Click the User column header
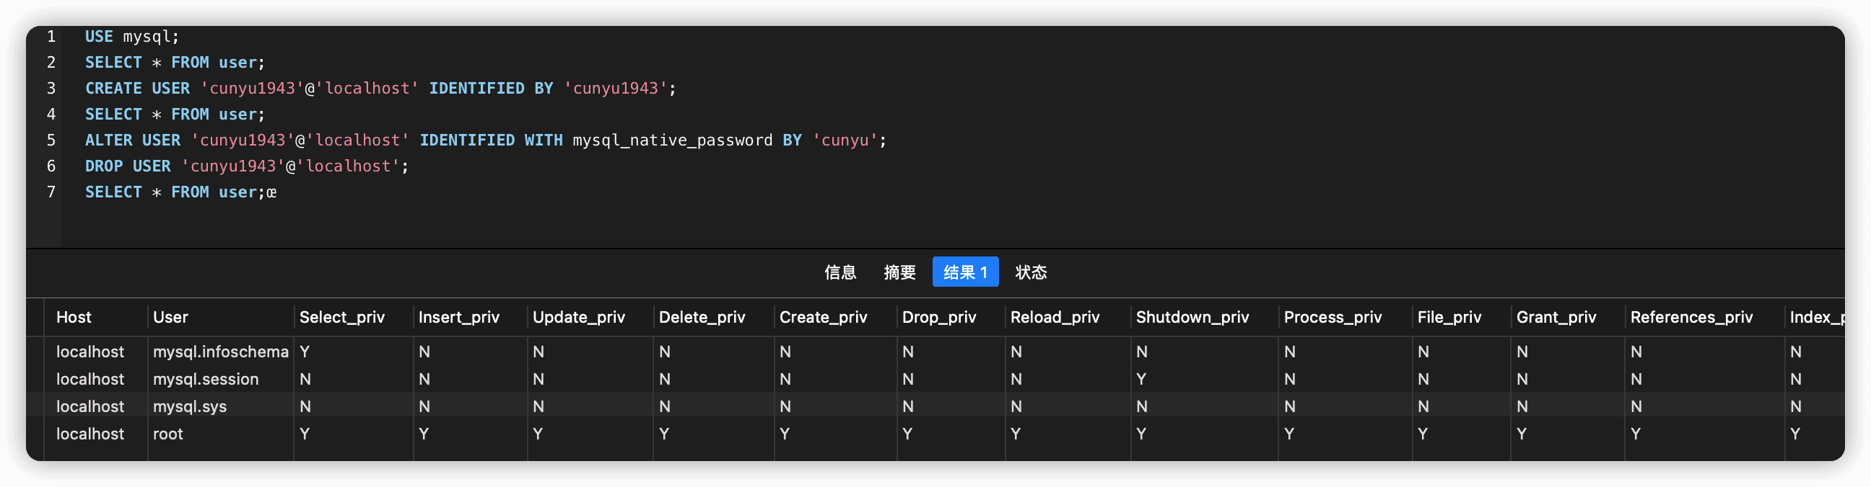Image resolution: width=1871 pixels, height=487 pixels. (170, 317)
